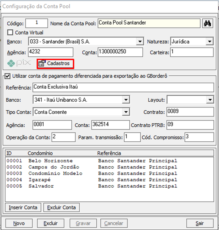The height and width of the screenshot is (230, 219).
Task: Select the Condomínio Modelo row
Action: (x=109, y=173)
